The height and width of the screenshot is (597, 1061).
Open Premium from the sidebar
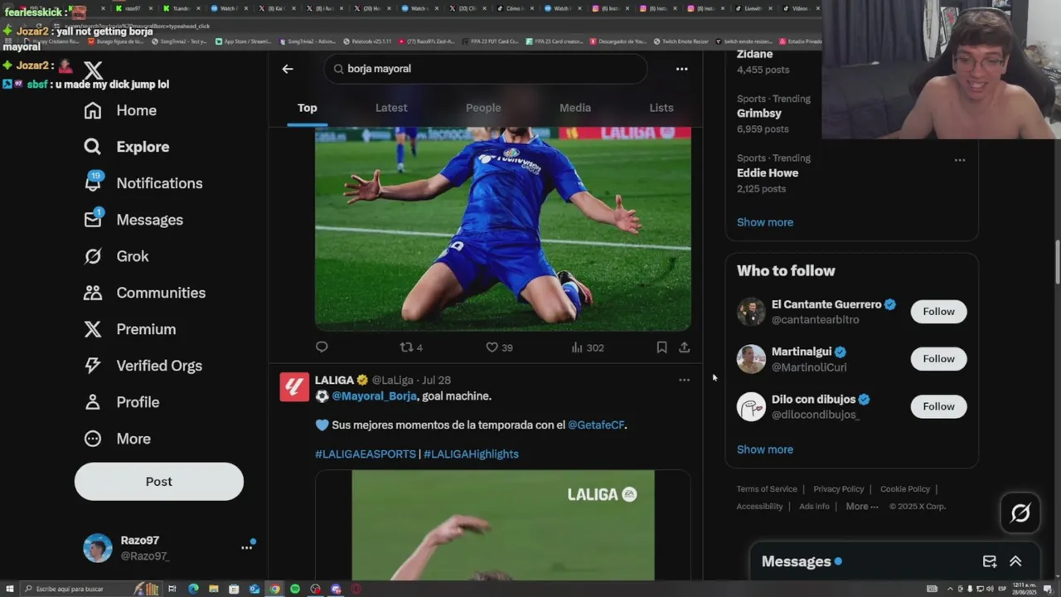click(130, 329)
